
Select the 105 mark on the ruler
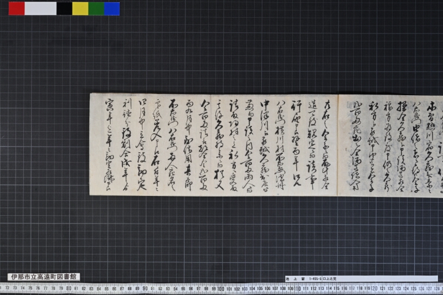click(260, 288)
